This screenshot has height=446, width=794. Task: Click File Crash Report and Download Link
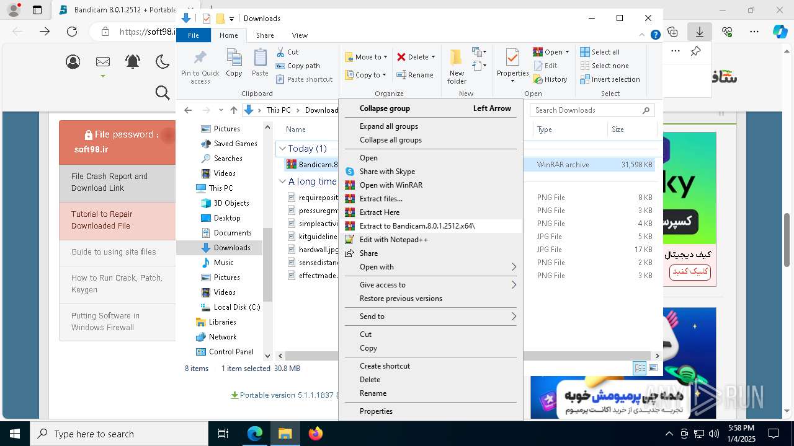[x=109, y=182]
